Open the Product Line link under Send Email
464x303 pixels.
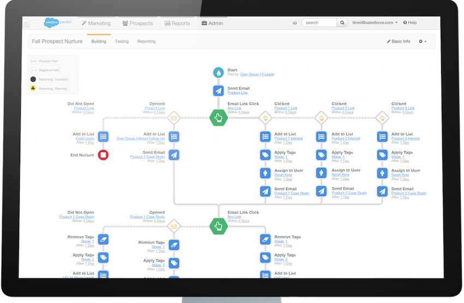pos(237,93)
